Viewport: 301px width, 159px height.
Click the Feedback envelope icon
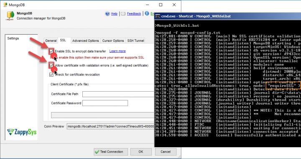click(x=123, y=14)
